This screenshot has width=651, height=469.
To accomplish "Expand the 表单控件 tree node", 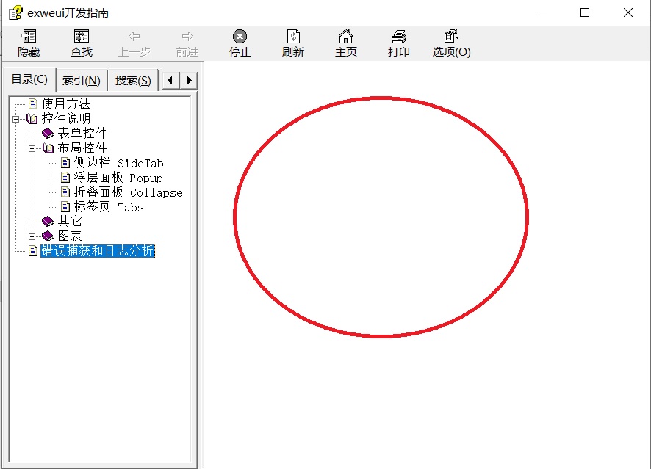I will coord(32,134).
